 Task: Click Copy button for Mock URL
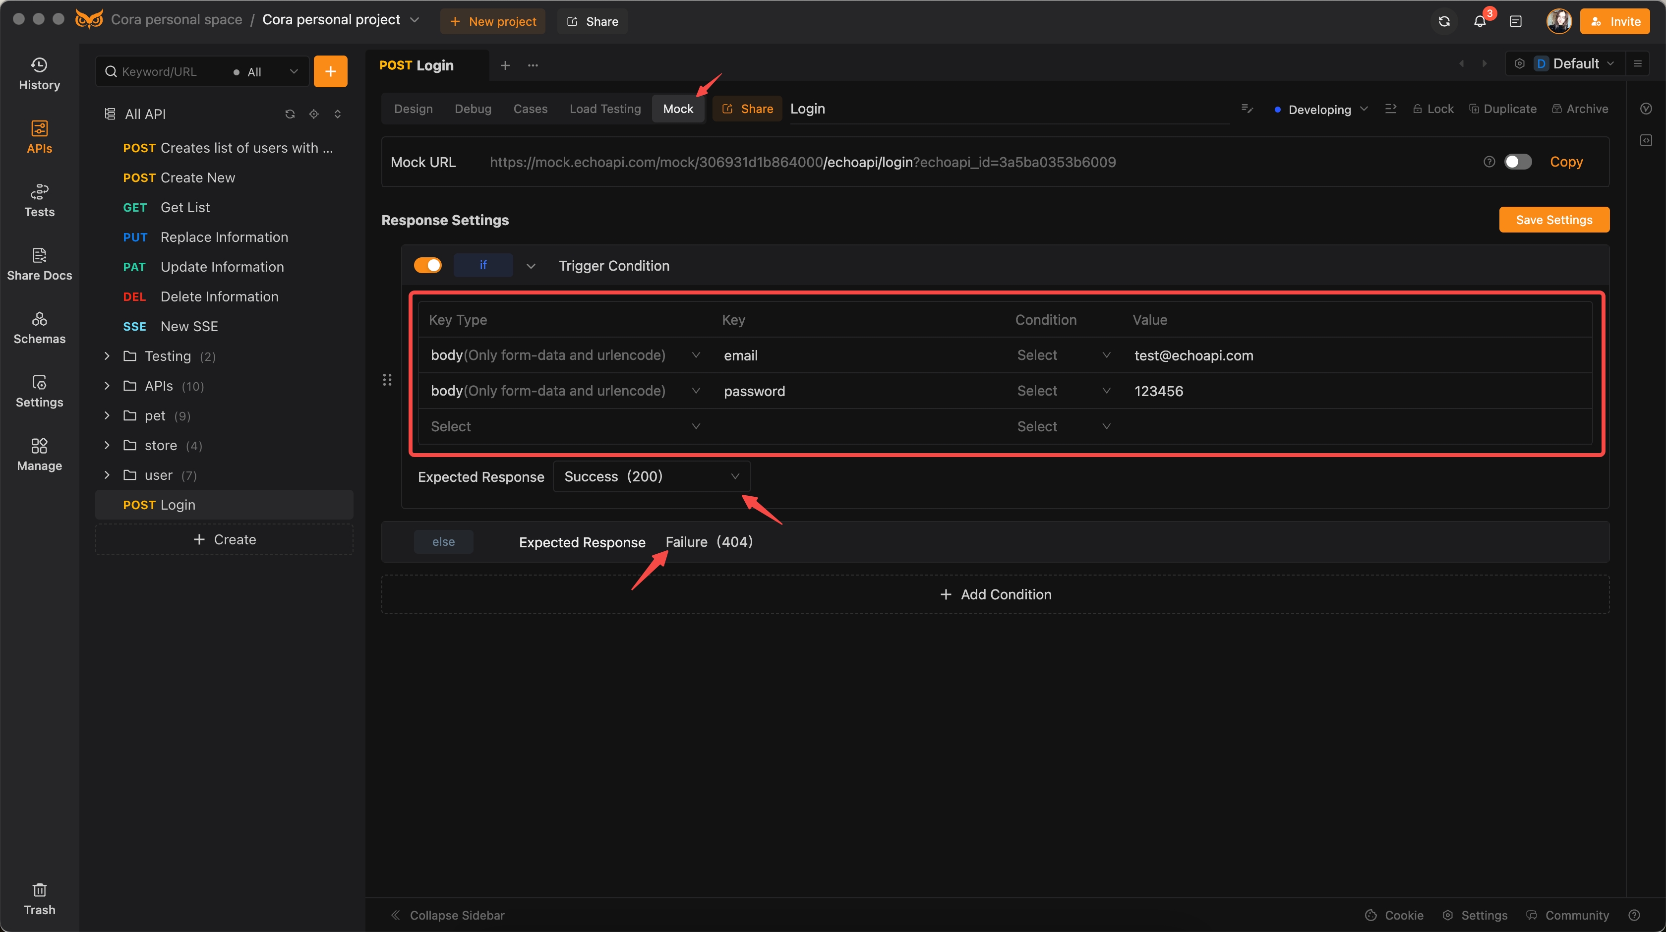(x=1566, y=161)
